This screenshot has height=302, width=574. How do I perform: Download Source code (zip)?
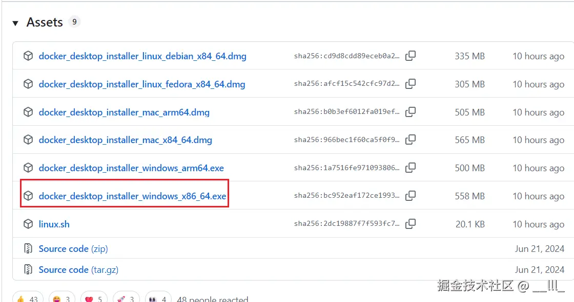(x=73, y=249)
